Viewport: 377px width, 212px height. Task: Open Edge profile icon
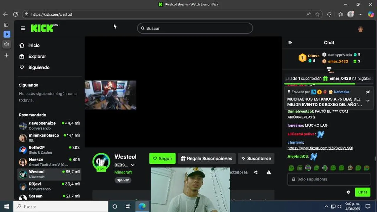click(350, 14)
